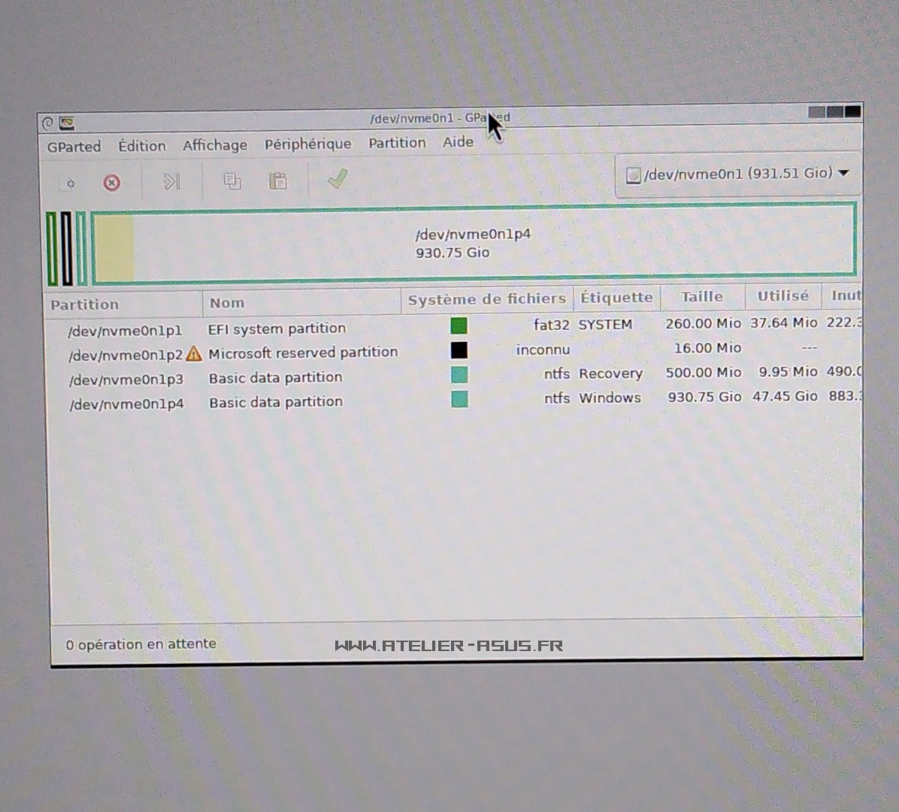Click the Système de fichiers column header
The image size is (899, 812).
click(486, 299)
